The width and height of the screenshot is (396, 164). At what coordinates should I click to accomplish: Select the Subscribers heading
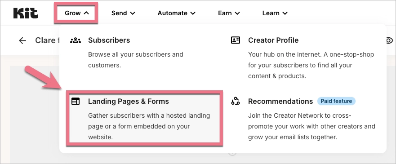(109, 40)
